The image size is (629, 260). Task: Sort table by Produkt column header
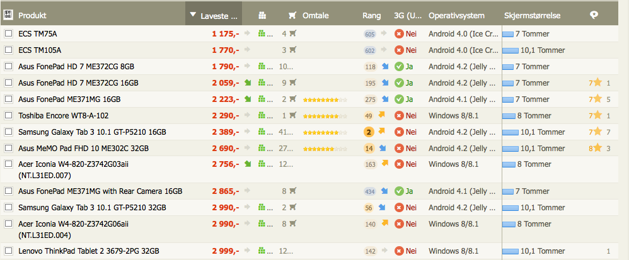tap(33, 16)
